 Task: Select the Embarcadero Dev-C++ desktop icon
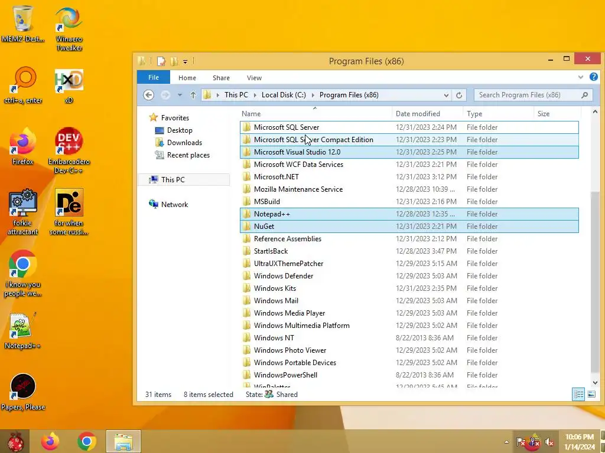point(69,150)
